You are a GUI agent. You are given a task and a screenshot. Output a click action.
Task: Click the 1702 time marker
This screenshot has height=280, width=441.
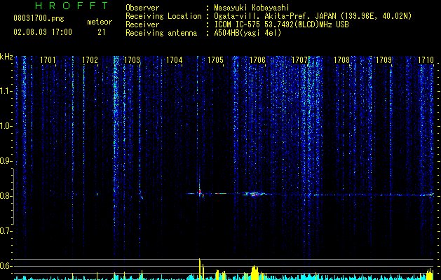90,60
